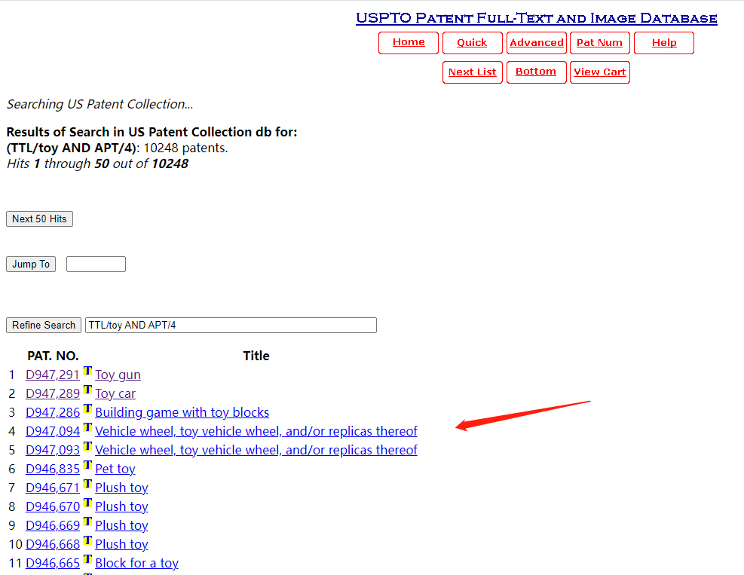Open the Pet toy title link

click(115, 469)
